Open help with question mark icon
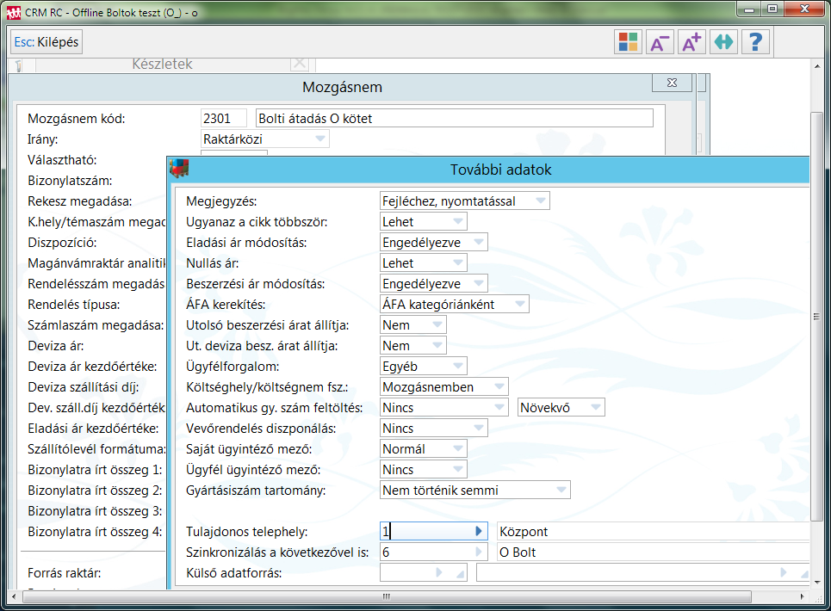This screenshot has height=611, width=831. pos(755,42)
